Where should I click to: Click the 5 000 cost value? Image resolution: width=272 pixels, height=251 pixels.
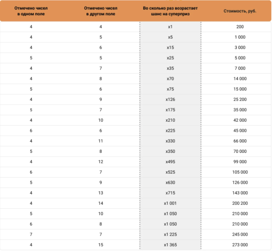coord(240,58)
